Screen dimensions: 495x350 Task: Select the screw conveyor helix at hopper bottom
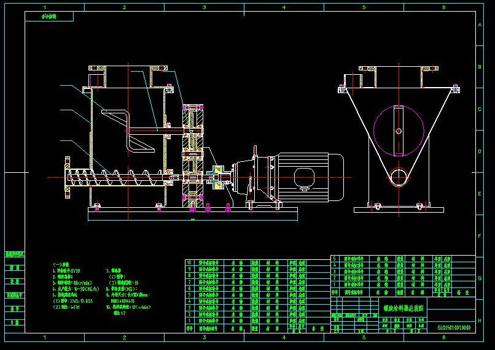[116, 177]
